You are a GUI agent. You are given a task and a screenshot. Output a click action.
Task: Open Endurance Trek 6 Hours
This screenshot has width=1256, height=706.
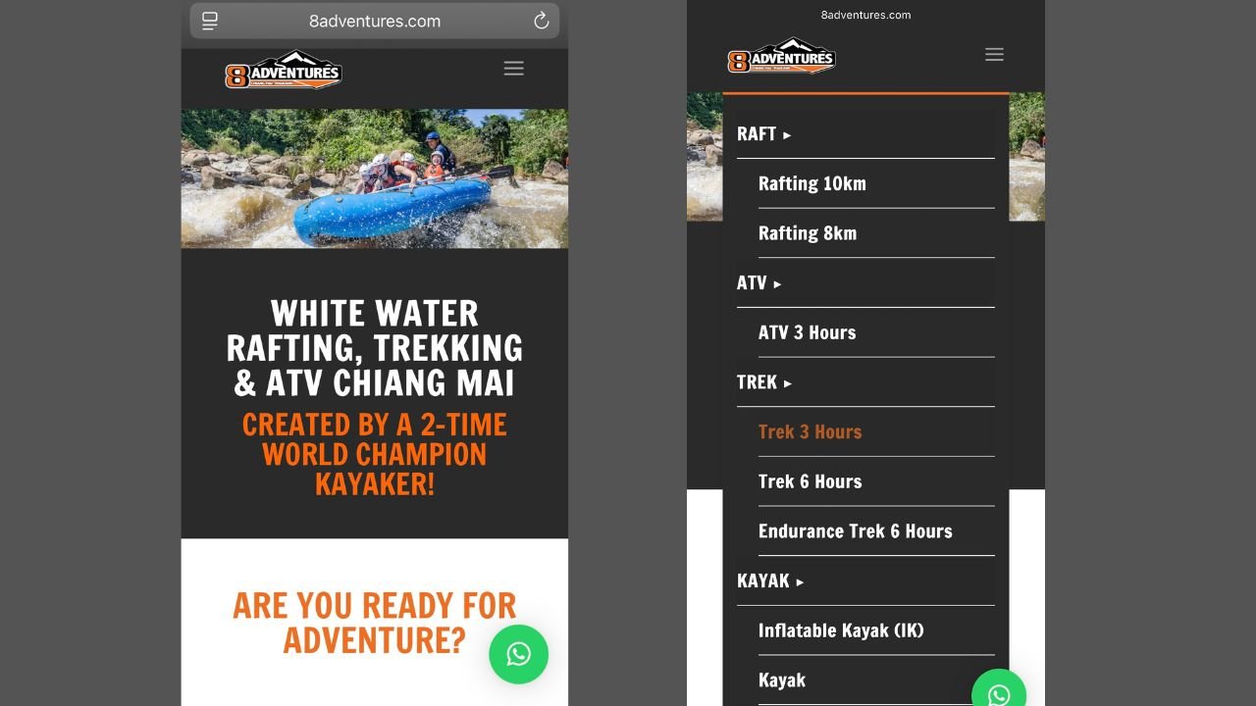pyautogui.click(x=855, y=531)
